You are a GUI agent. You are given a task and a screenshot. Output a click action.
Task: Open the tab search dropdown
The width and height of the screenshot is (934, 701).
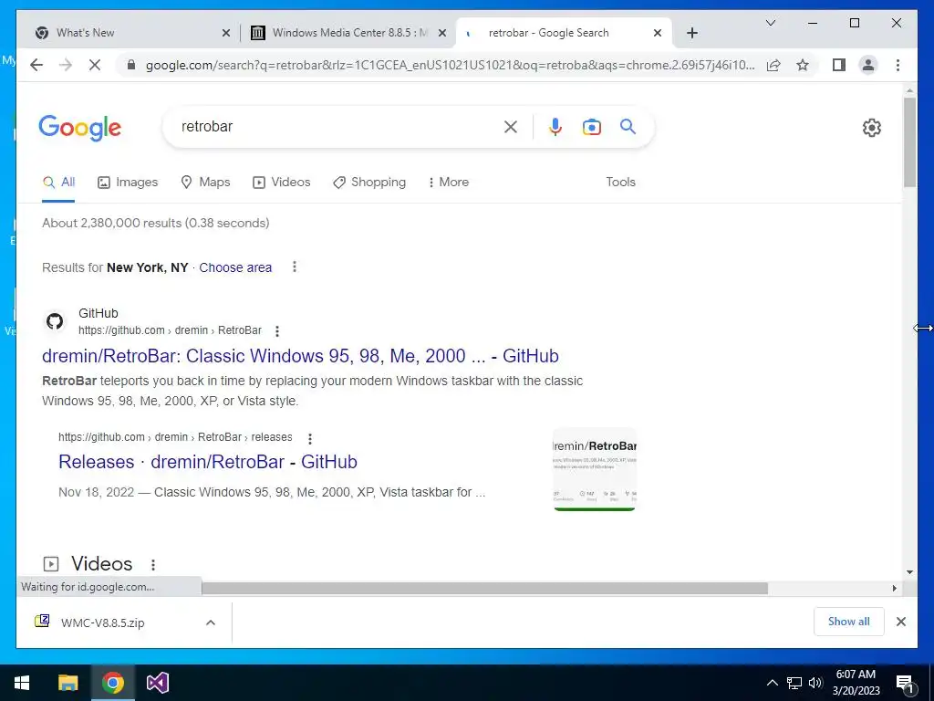[770, 23]
